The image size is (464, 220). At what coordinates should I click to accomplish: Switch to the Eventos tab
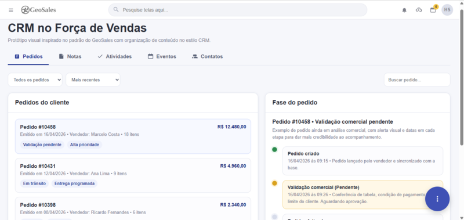point(162,56)
